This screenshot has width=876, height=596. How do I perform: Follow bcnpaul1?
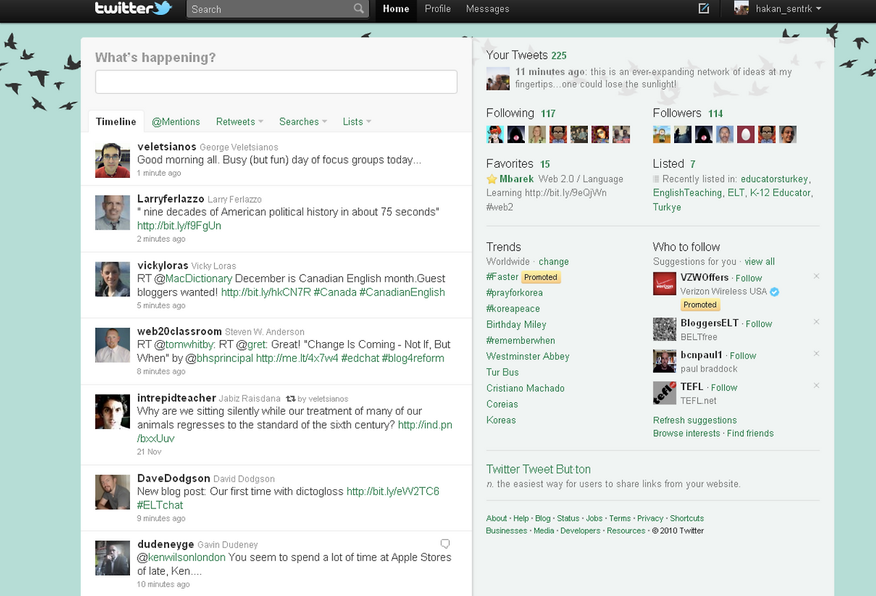pyautogui.click(x=743, y=356)
